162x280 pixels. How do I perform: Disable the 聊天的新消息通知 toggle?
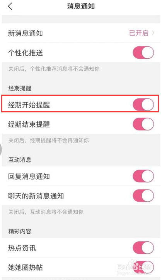[x=143, y=196]
